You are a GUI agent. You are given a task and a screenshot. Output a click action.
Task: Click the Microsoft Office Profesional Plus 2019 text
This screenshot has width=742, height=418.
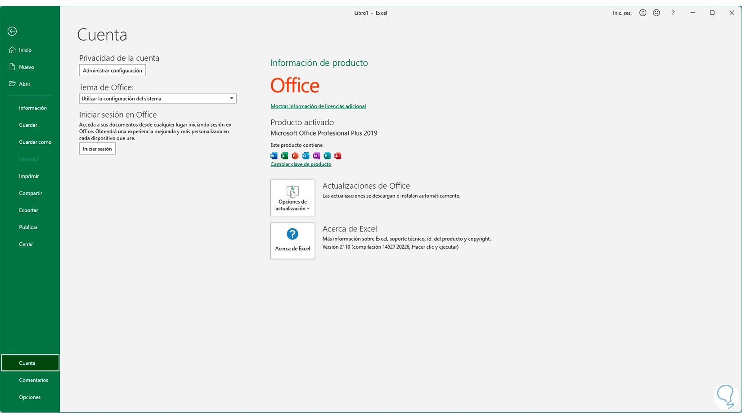pyautogui.click(x=324, y=133)
